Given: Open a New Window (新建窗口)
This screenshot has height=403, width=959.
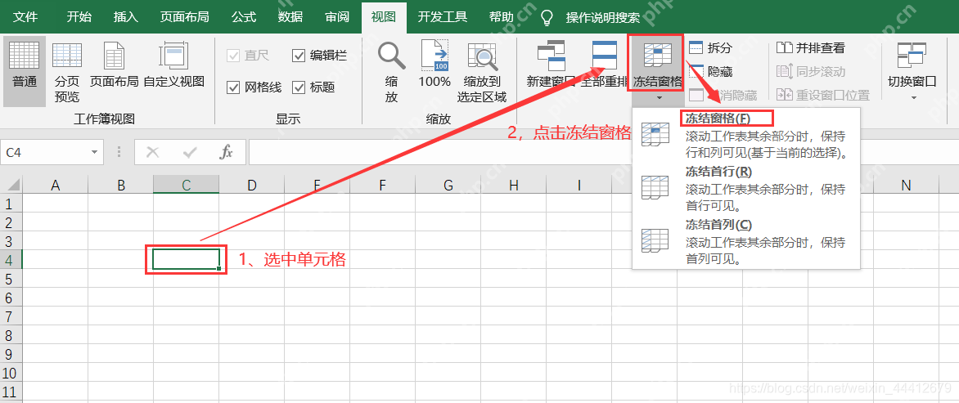Looking at the screenshot, I should click(551, 64).
